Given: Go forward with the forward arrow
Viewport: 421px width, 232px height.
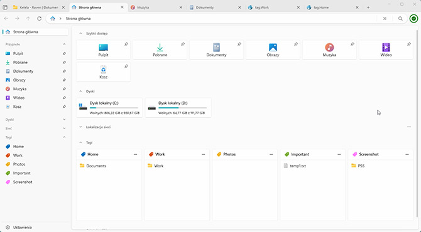Looking at the screenshot, I should (17, 18).
